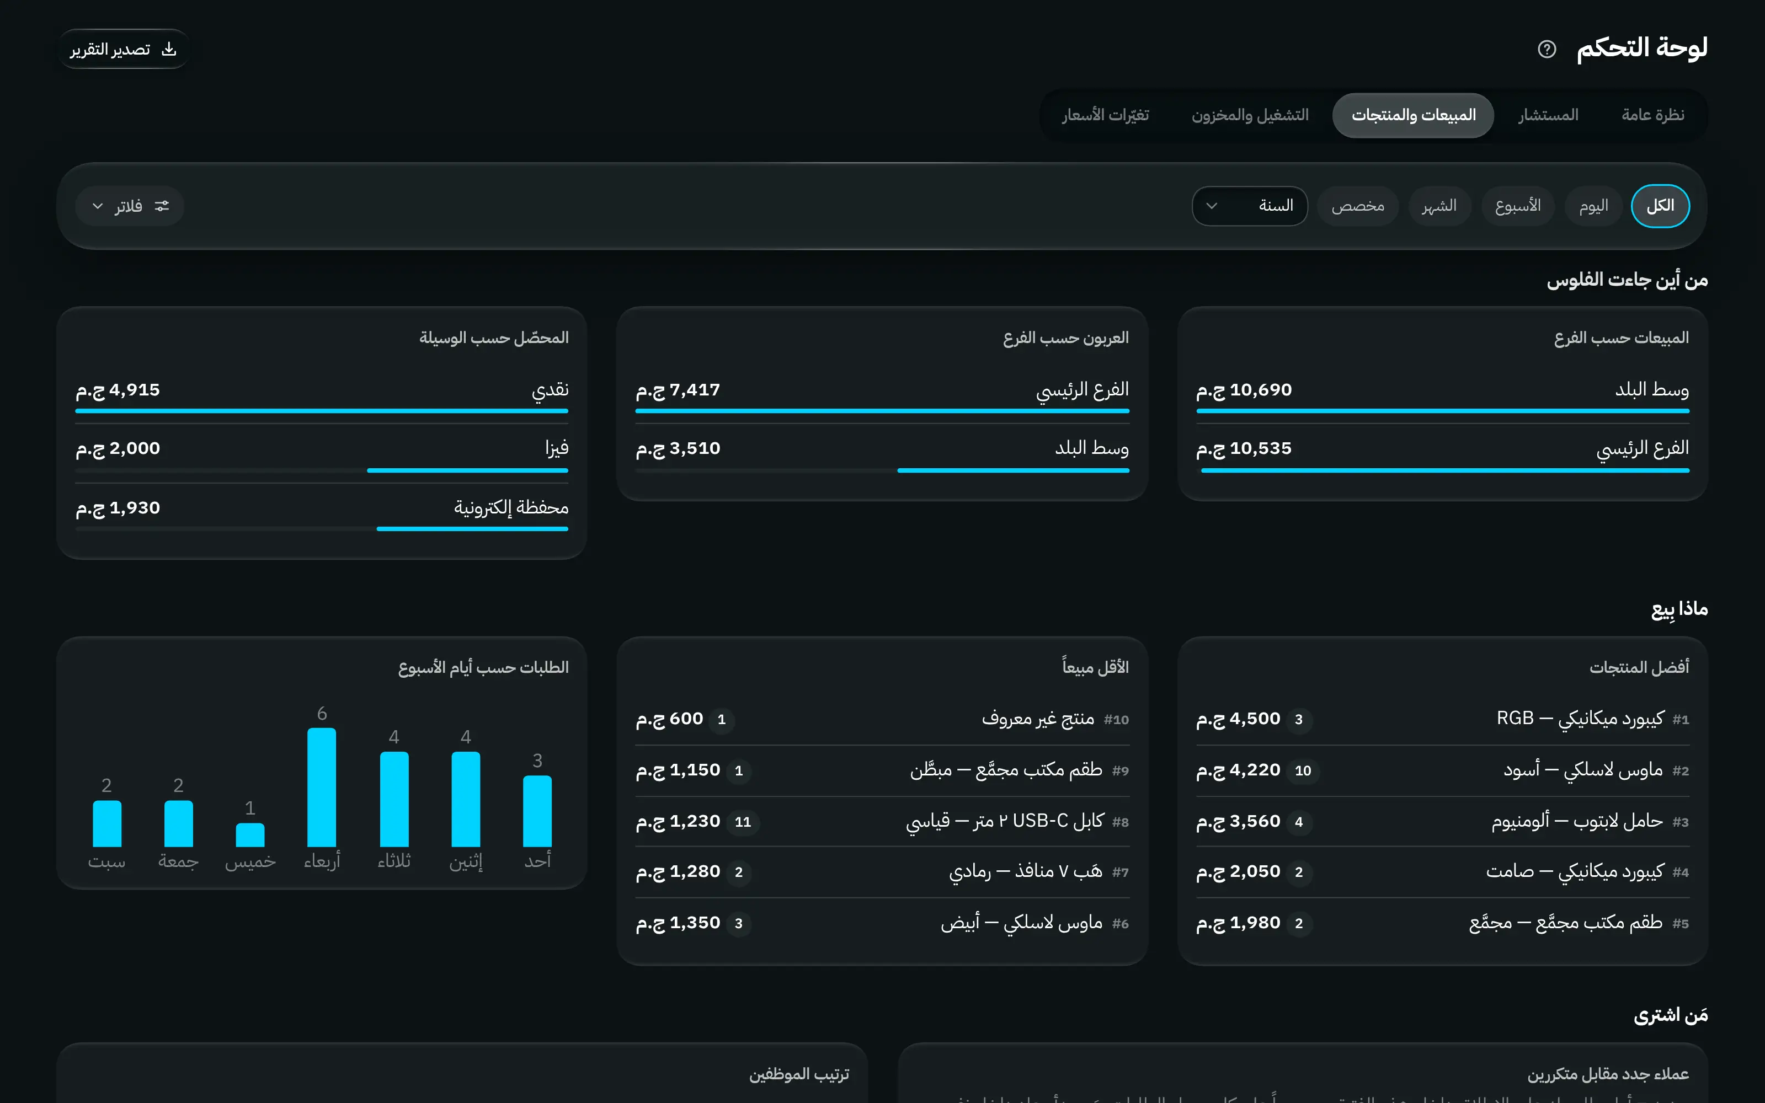
Task: Click the sliders icon in the فلاتر button
Action: 162,206
